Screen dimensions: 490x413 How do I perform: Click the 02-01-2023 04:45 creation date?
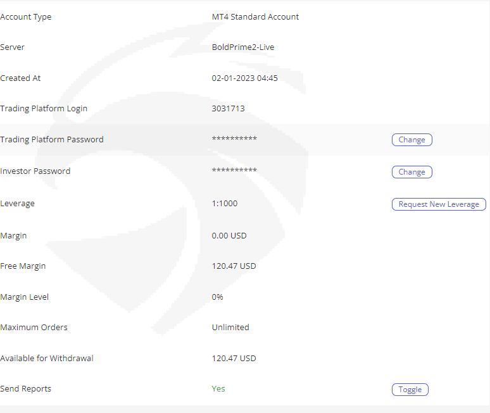[x=244, y=78]
